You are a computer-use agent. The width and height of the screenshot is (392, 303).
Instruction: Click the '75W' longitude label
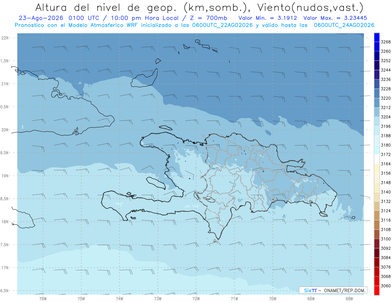coord(81,298)
